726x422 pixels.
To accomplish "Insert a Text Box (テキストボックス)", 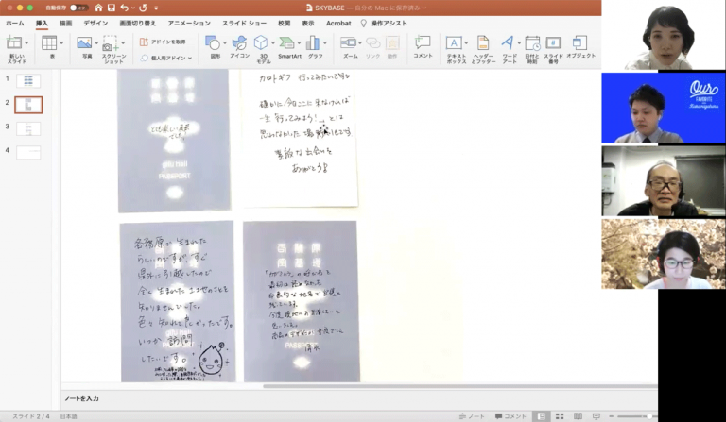I will (454, 43).
